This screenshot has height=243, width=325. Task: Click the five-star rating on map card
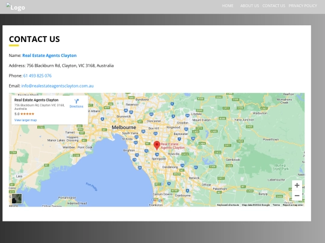27,114
